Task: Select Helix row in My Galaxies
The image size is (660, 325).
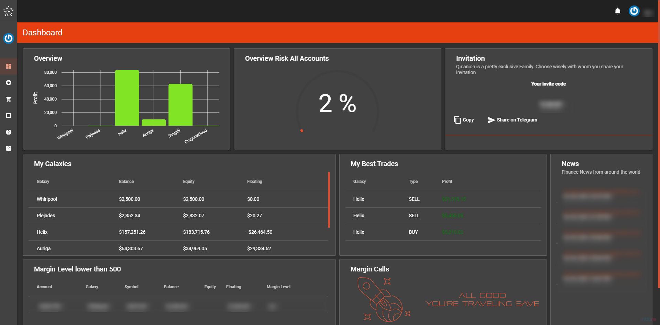Action: [178, 232]
